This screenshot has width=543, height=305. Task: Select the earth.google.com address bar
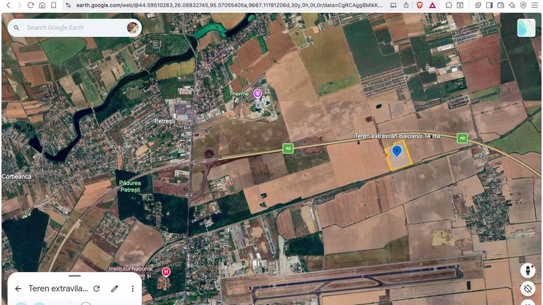click(x=229, y=5)
